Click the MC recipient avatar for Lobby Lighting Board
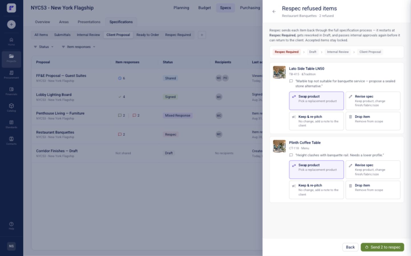The width and height of the screenshot is (411, 256). [x=219, y=97]
